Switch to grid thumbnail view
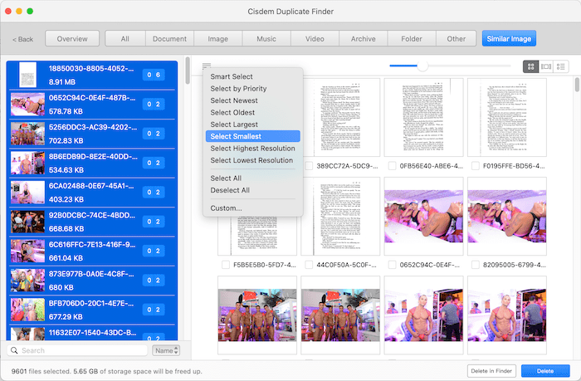Viewport: 581px width, 381px height. point(530,66)
